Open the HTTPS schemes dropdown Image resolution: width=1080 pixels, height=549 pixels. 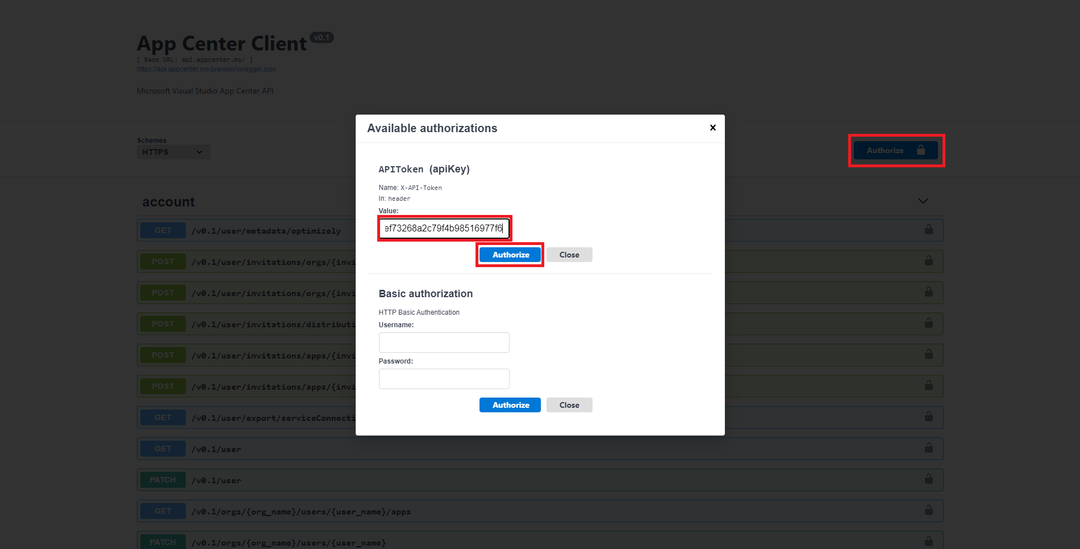173,152
